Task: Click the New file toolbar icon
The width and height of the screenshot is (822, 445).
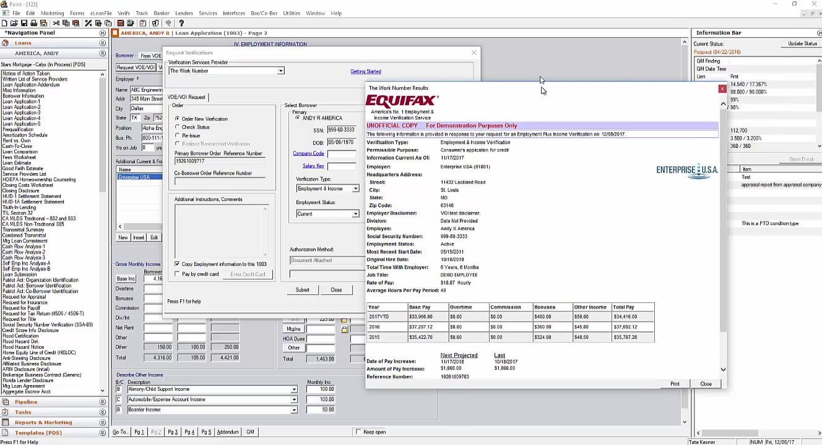Action: 5,23
